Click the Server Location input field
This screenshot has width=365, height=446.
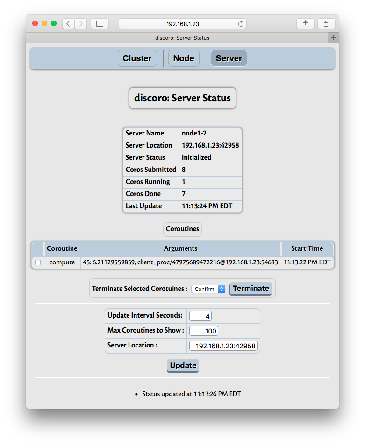pos(223,346)
